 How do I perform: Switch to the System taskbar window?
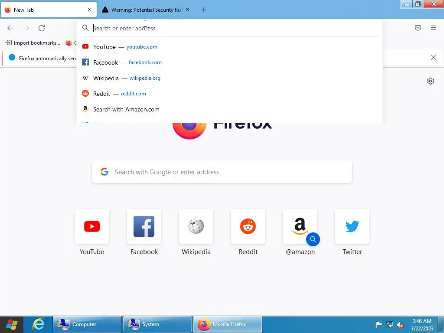tap(157, 324)
